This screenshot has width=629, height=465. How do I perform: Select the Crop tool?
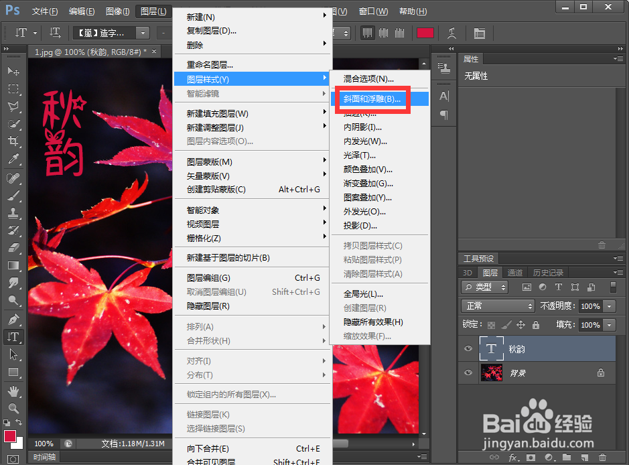(14, 141)
